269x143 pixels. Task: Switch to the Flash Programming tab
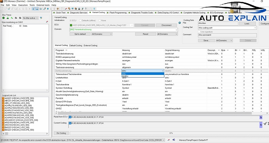tap(116, 12)
